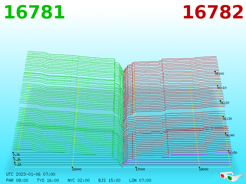
Task: Click the red-green 3D glasses icon
Action: click(232, 177)
